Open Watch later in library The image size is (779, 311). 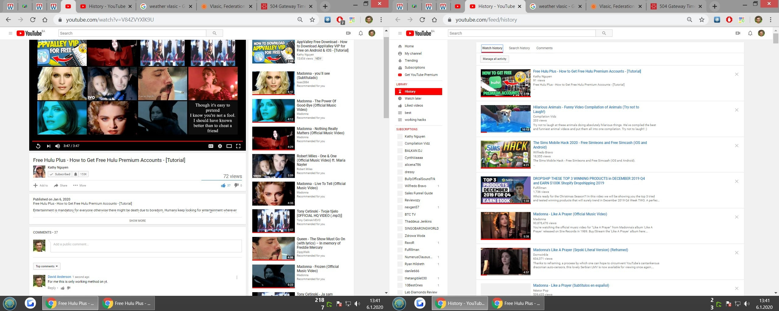pos(418,98)
